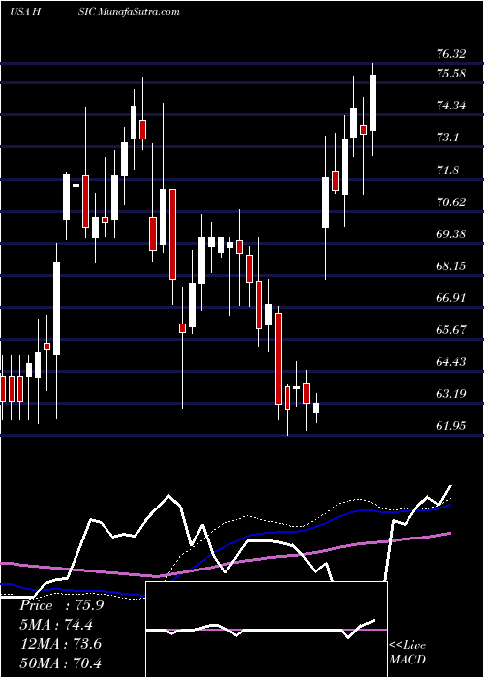
Task: Click the 65.67 price axis label
Action: [x=451, y=330]
